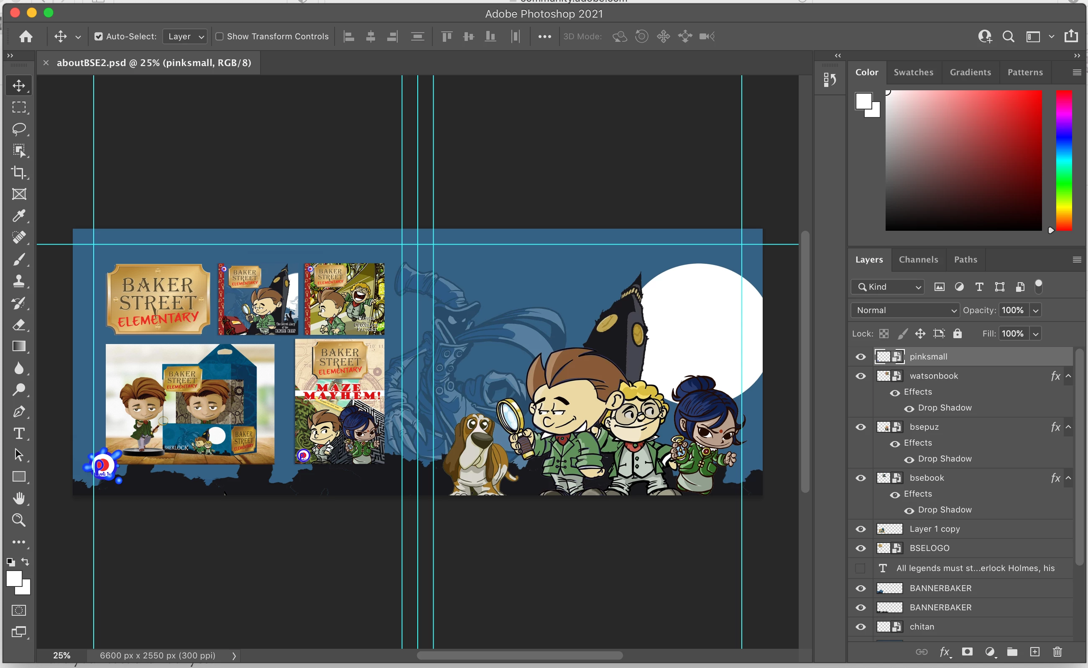This screenshot has width=1088, height=668.
Task: Click the Delete layer trash icon
Action: pos(1057,652)
